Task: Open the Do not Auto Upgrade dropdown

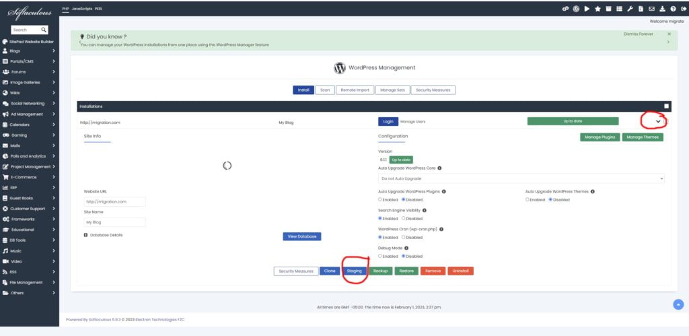Action: (521, 178)
